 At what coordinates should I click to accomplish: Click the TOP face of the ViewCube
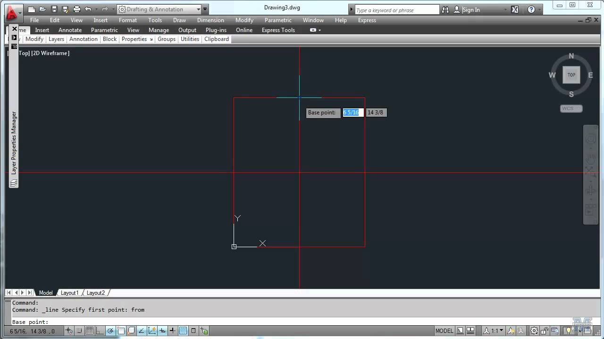(x=571, y=75)
